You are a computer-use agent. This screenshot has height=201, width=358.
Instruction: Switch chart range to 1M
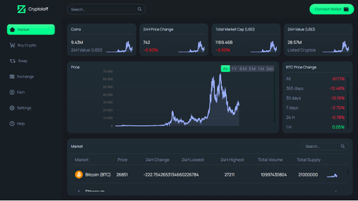tap(261, 69)
